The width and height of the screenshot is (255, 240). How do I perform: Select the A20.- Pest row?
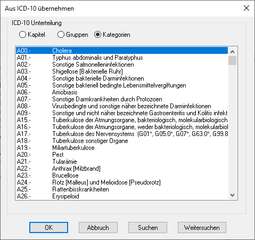122,155
